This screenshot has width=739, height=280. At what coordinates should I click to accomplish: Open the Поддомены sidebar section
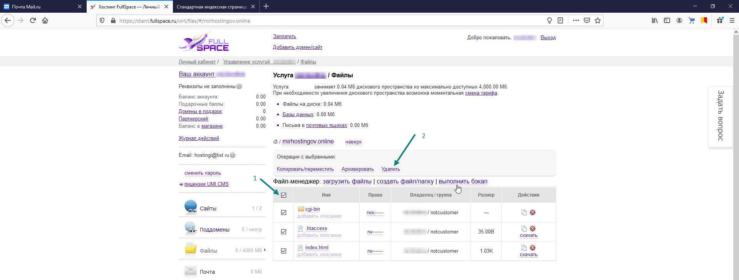coord(214,230)
